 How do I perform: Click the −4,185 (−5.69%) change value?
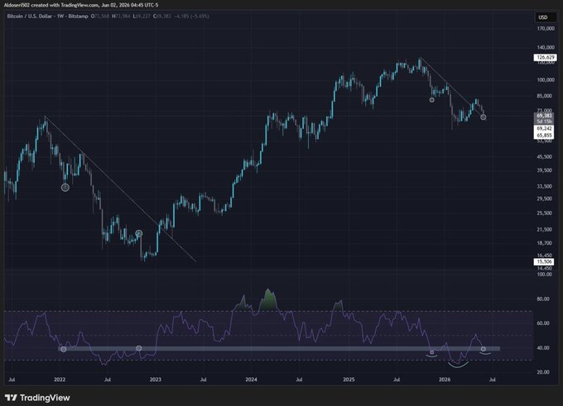coord(191,17)
